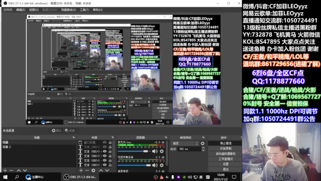
Task: Add a new scene with the plus icon
Action: click(x=5, y=170)
